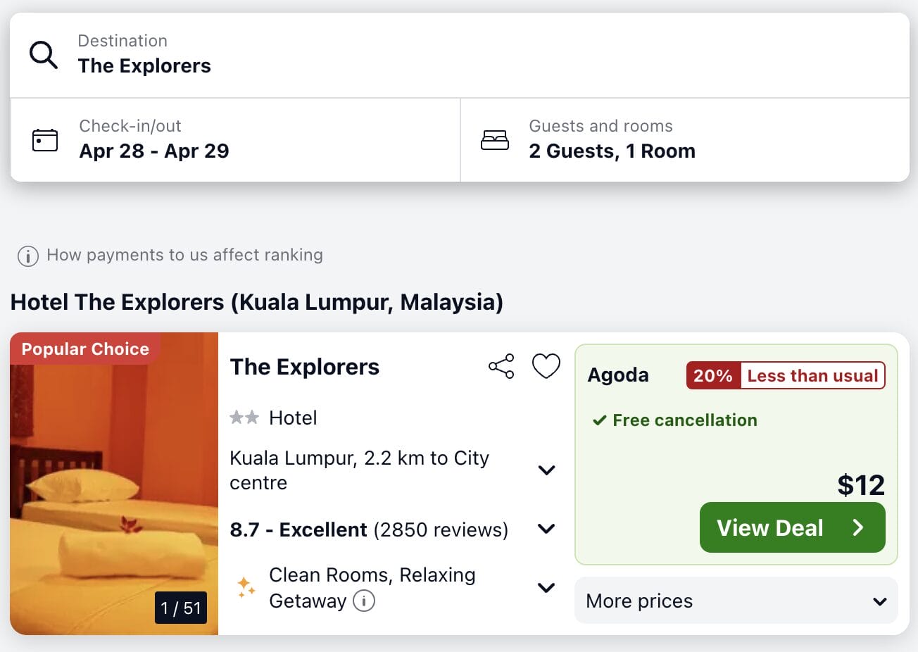Click the two-star rating icons
This screenshot has width=918, height=652.
[244, 417]
